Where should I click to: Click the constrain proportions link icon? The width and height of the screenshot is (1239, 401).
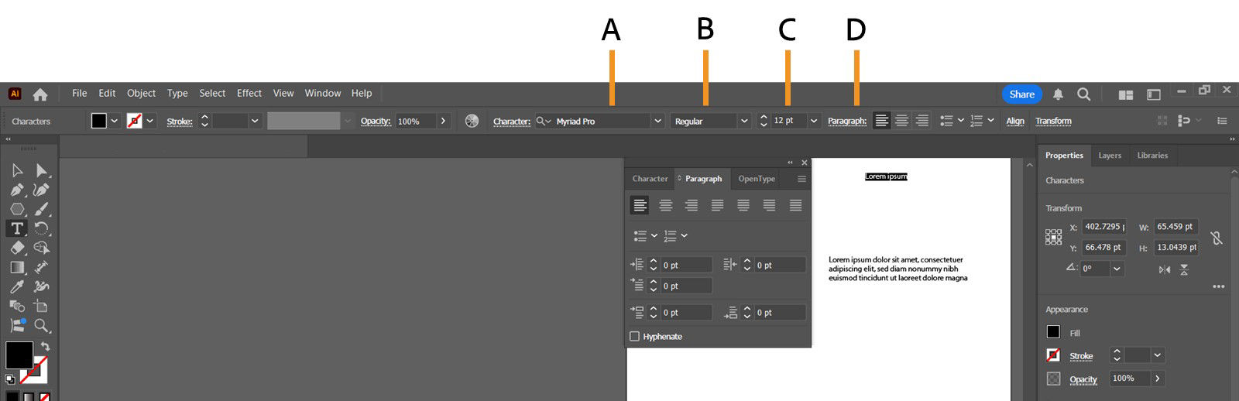click(1217, 238)
